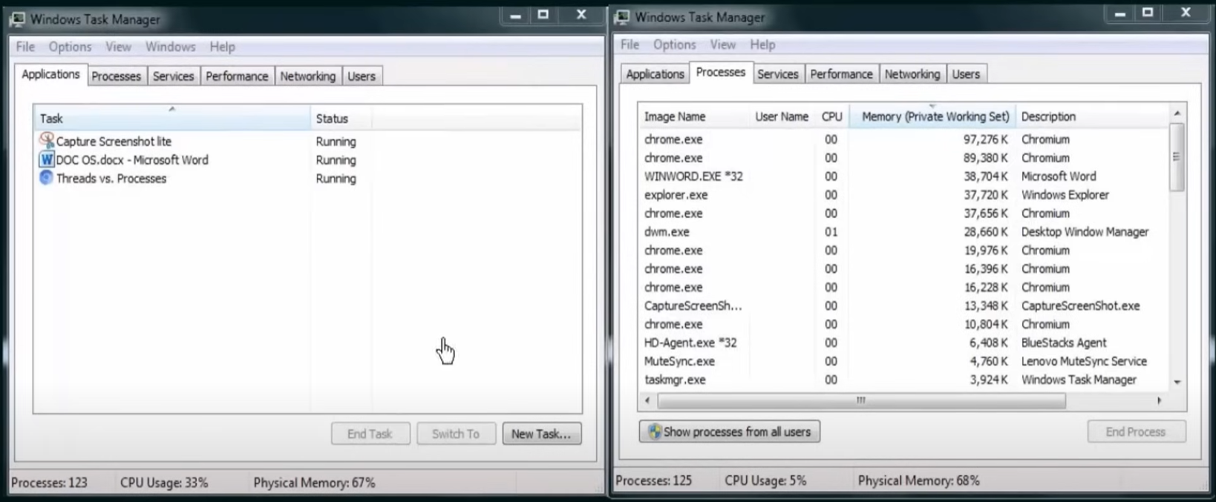This screenshot has height=502, width=1216.
Task: Open Help menu in left Task Manager
Action: [x=222, y=47]
